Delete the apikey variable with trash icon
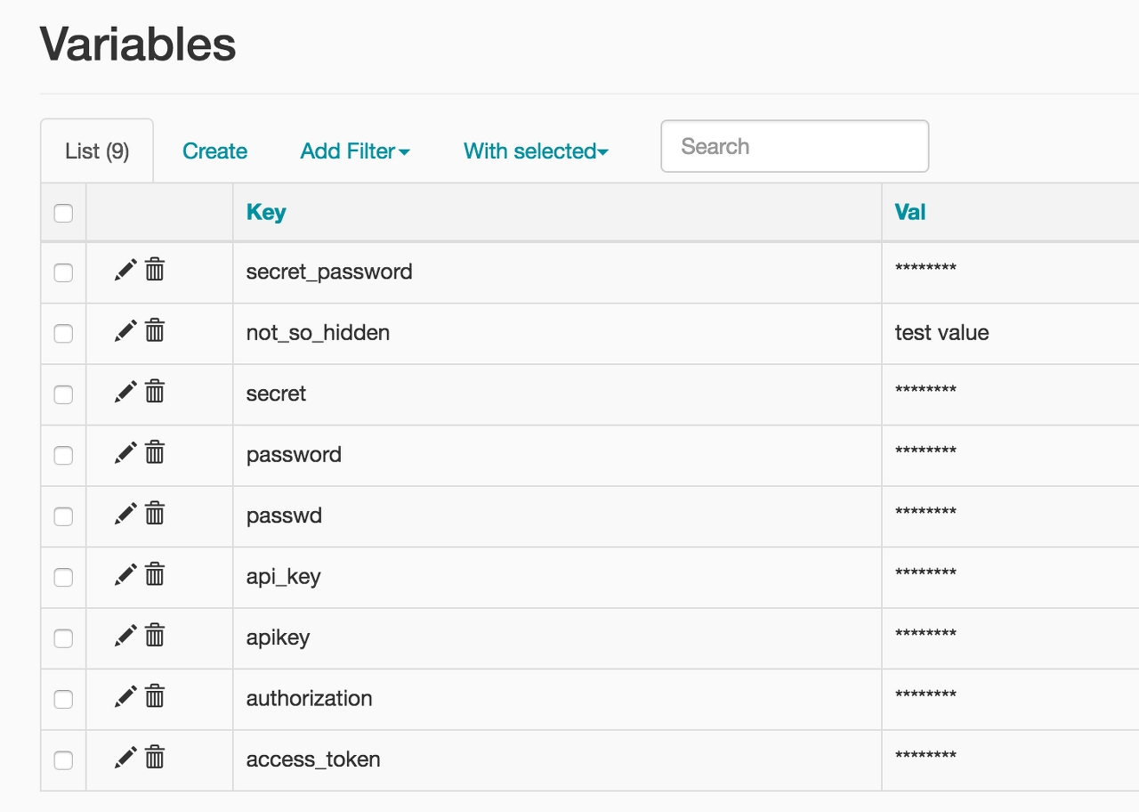Screen dimensions: 1139x812 coord(155,634)
